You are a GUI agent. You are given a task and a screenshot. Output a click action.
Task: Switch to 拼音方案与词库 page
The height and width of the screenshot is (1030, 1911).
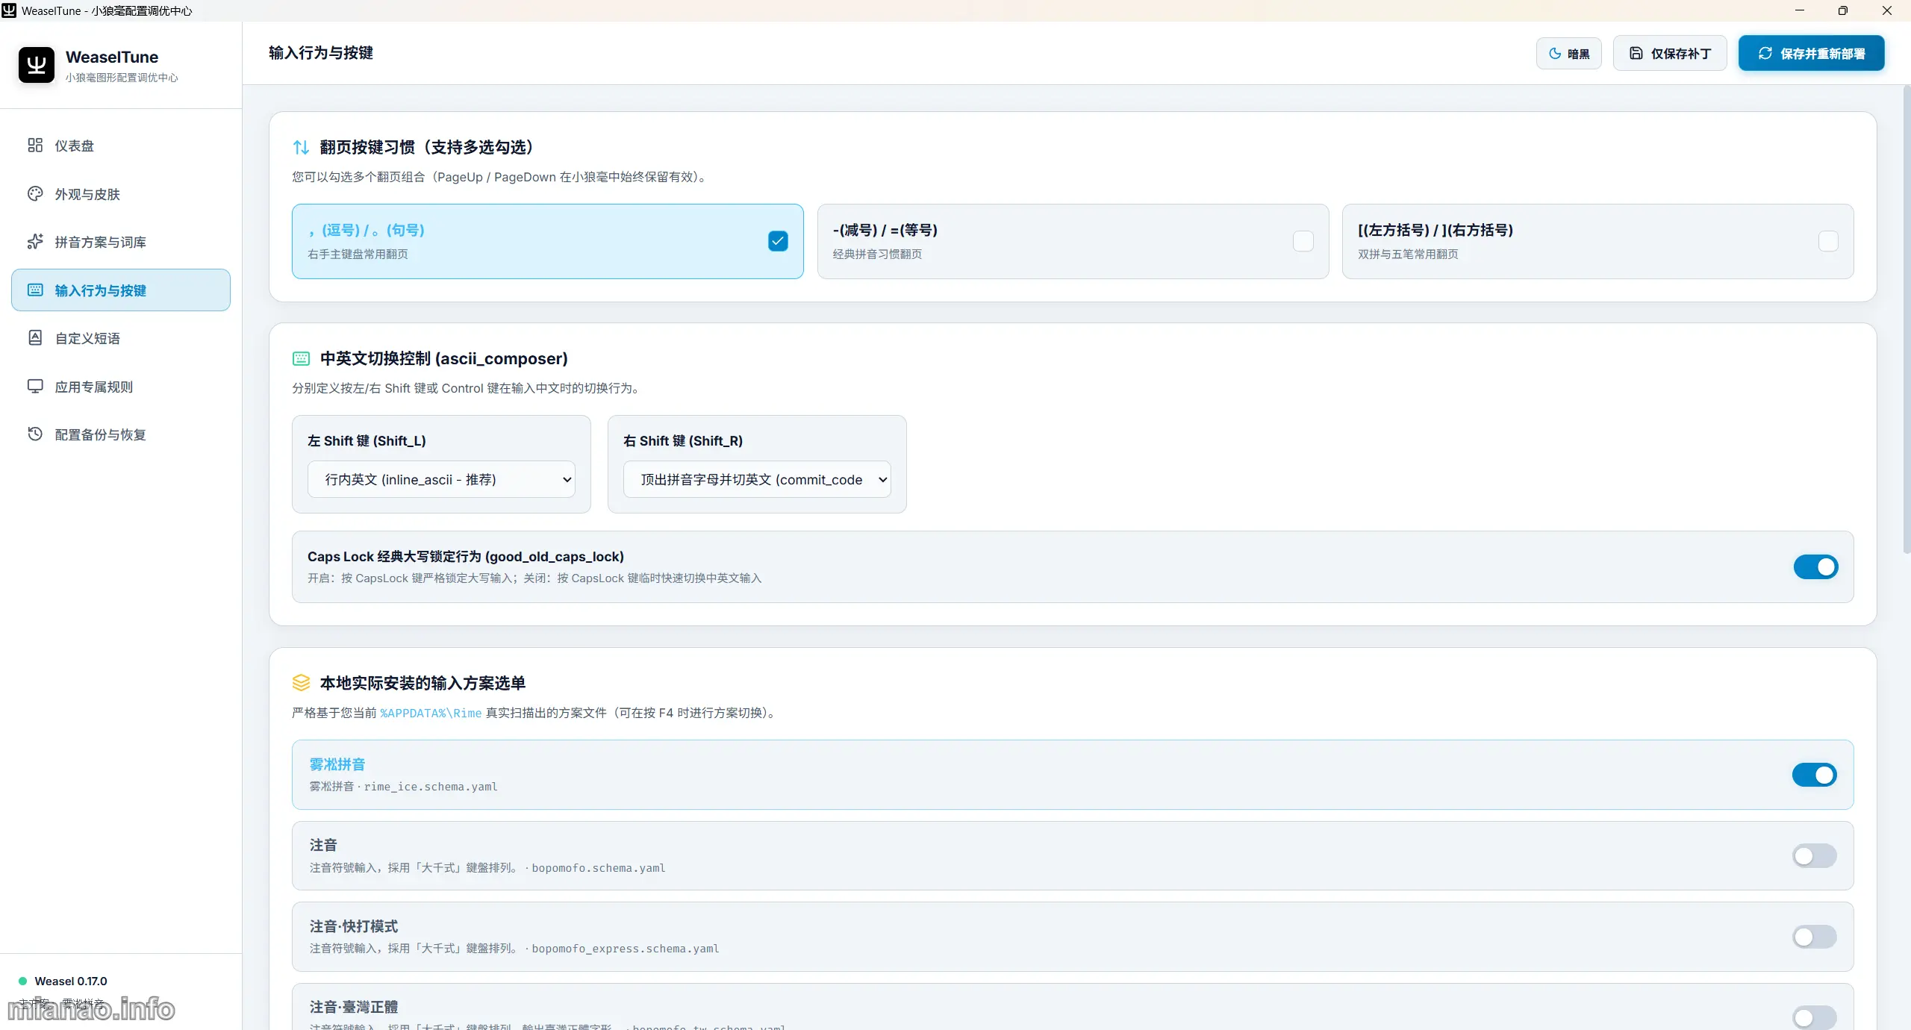pyautogui.click(x=121, y=242)
